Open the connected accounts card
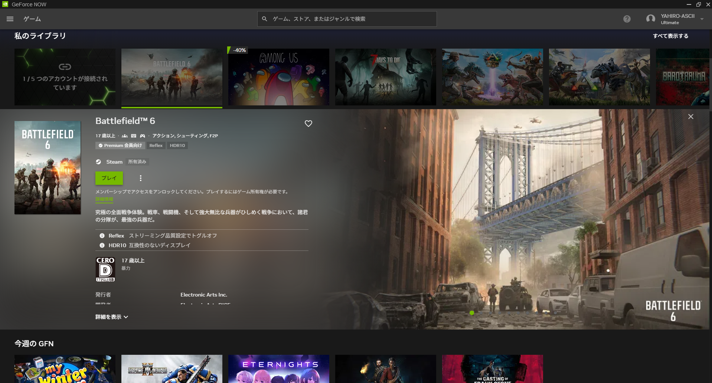 point(65,77)
